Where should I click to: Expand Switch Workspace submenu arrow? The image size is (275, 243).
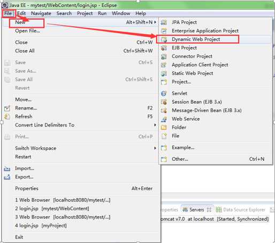click(x=155, y=148)
